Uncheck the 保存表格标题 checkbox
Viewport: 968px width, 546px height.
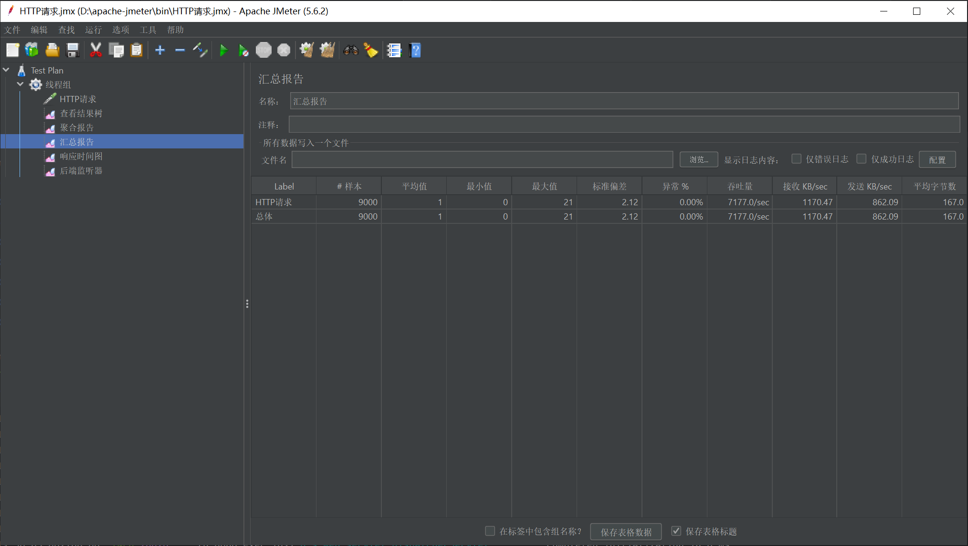coord(676,531)
